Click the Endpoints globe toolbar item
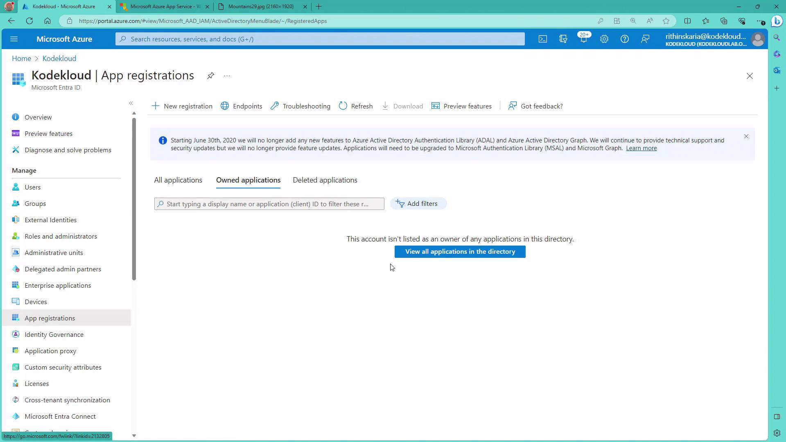The image size is (786, 442). pos(242,106)
